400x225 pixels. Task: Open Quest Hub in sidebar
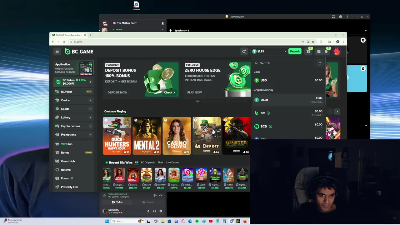[x=73, y=161]
